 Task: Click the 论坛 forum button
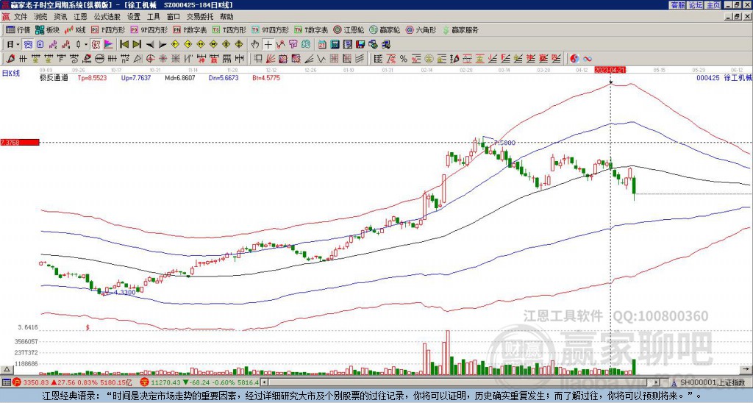tap(696, 5)
